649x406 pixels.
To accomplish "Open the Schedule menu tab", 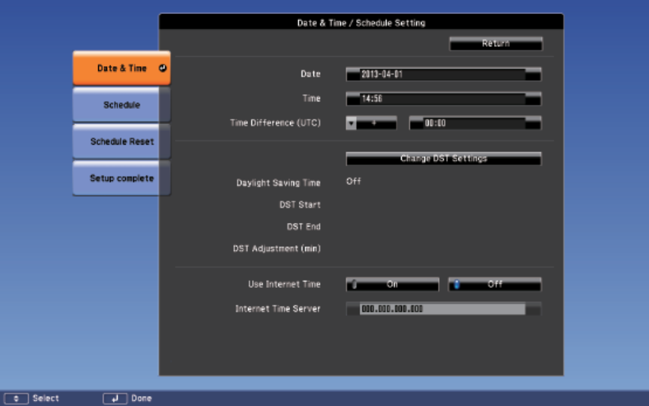I will tap(121, 105).
